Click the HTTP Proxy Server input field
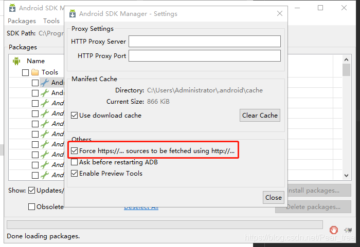This screenshot has width=360, height=247. coord(204,41)
